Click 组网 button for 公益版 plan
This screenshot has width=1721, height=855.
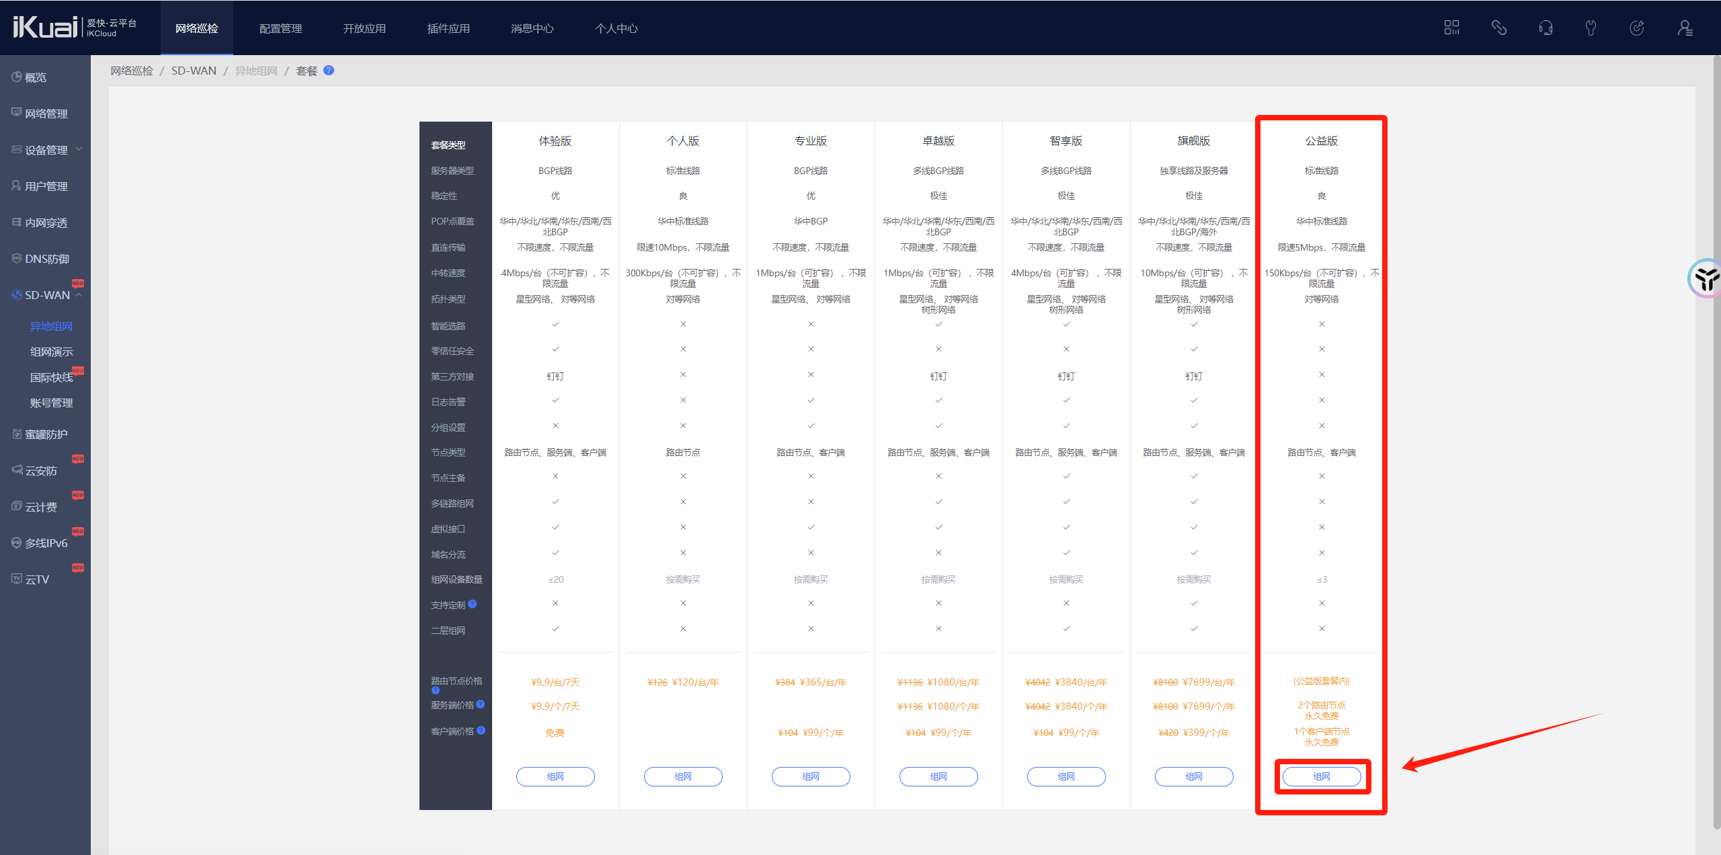(x=1321, y=776)
